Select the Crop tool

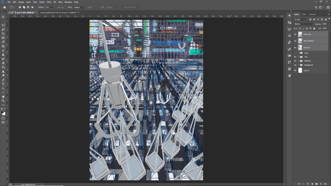coord(3,34)
